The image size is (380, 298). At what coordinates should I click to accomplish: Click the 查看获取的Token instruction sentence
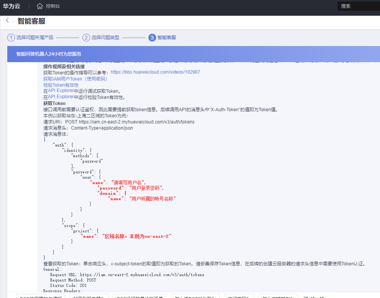coord(204,263)
